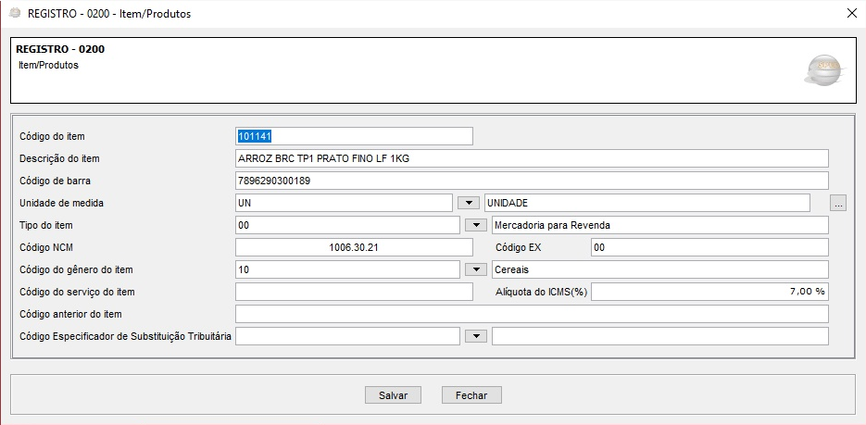Select the Descrição do item field
The height and width of the screenshot is (425, 866).
pos(532,158)
